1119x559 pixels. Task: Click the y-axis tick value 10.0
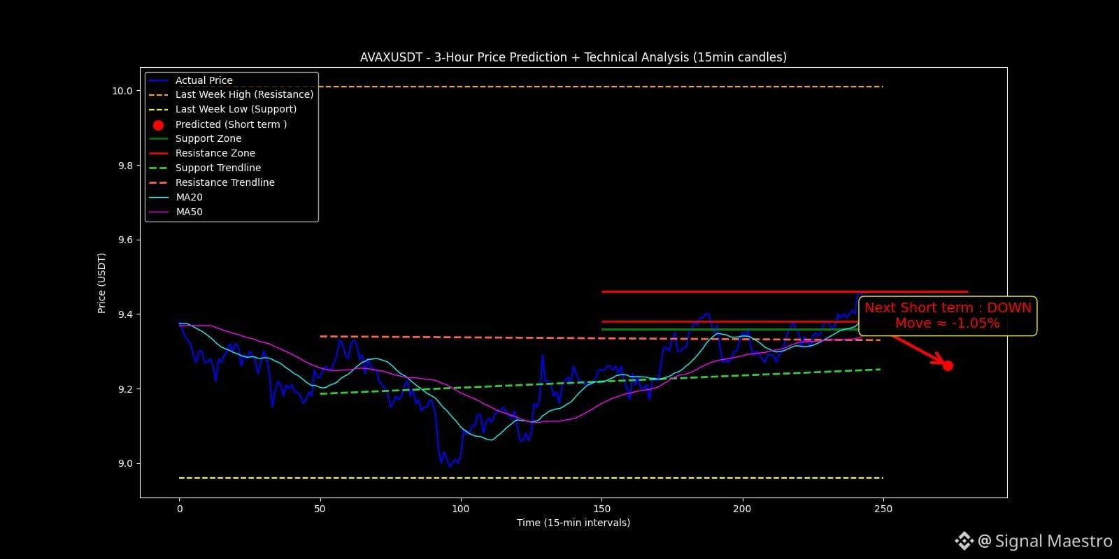coord(122,91)
